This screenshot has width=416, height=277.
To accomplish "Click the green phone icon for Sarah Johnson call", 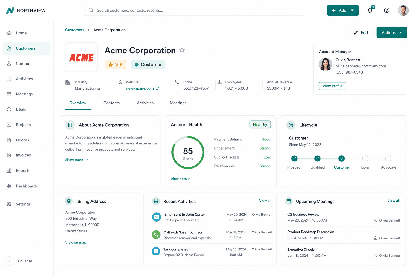I will point(156,235).
